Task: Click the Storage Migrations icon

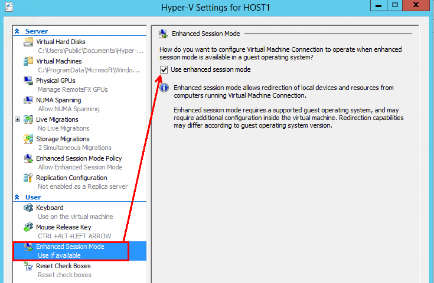Action: (x=28, y=139)
